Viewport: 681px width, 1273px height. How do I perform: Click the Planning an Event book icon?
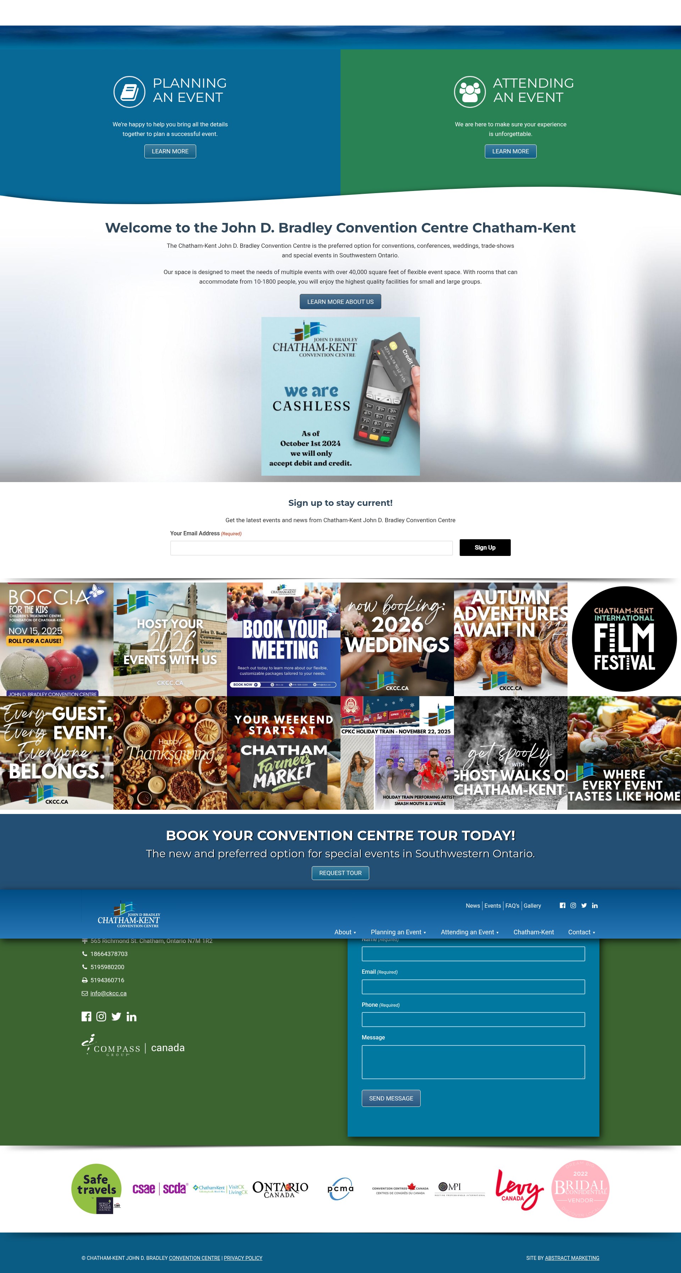(129, 92)
